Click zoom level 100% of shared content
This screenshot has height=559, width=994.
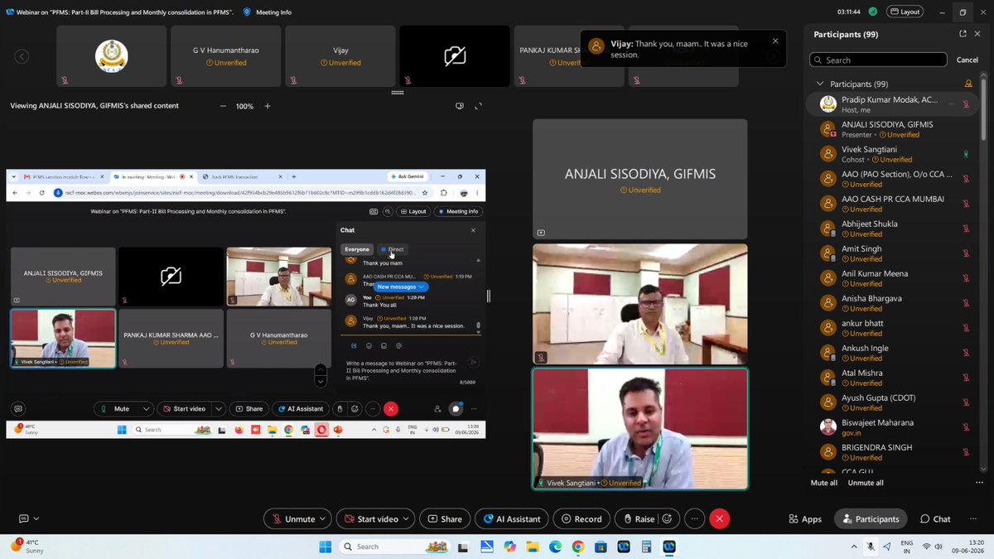click(244, 106)
